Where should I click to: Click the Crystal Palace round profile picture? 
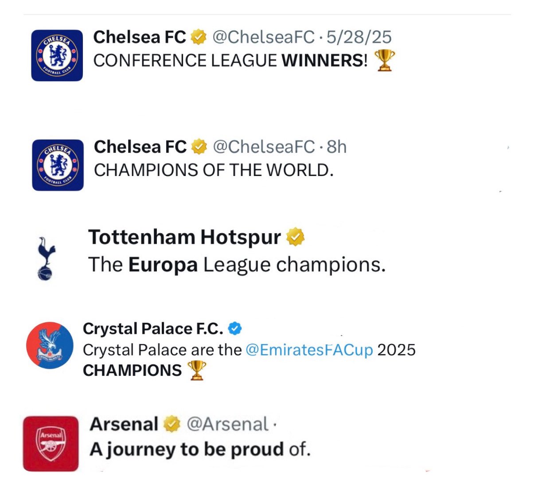point(50,345)
